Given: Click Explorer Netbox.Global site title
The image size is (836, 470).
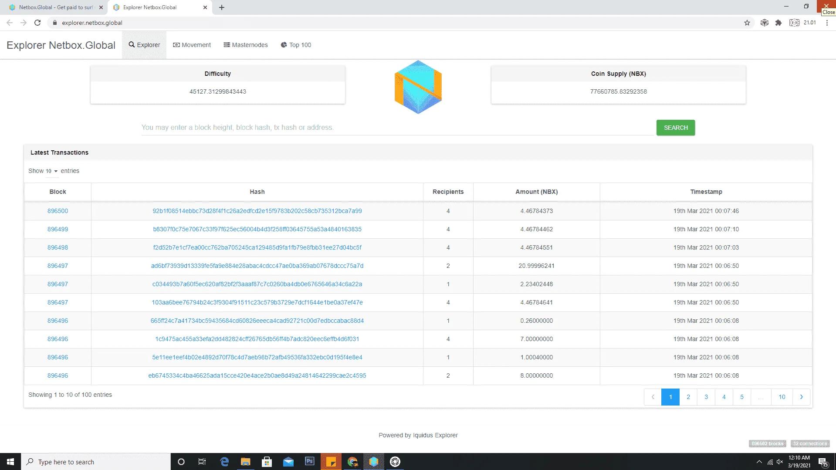Looking at the screenshot, I should [x=61, y=45].
